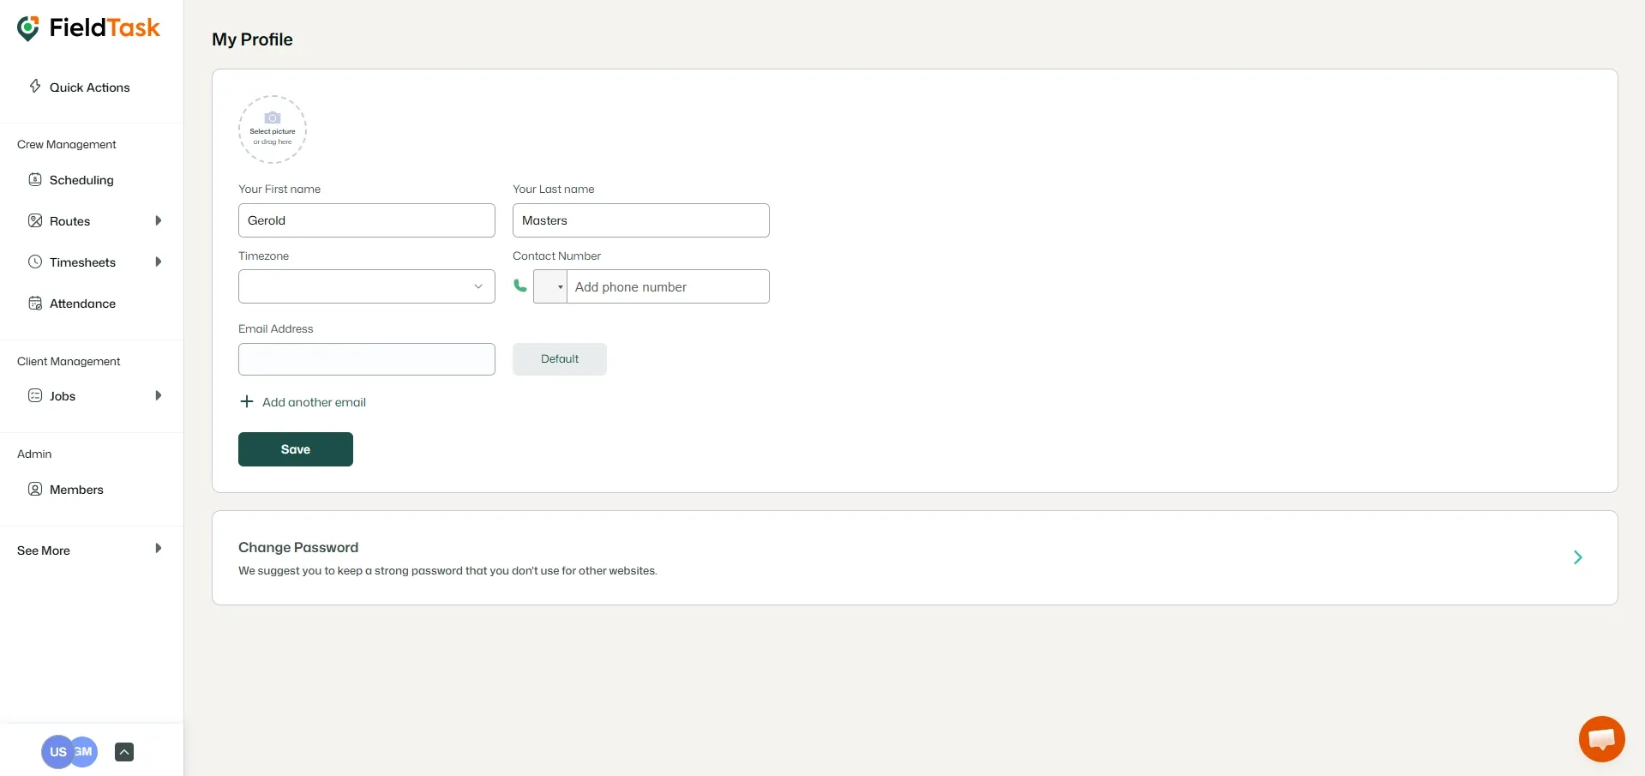Click the Contact Number label
The height and width of the screenshot is (776, 1645).
click(x=556, y=256)
